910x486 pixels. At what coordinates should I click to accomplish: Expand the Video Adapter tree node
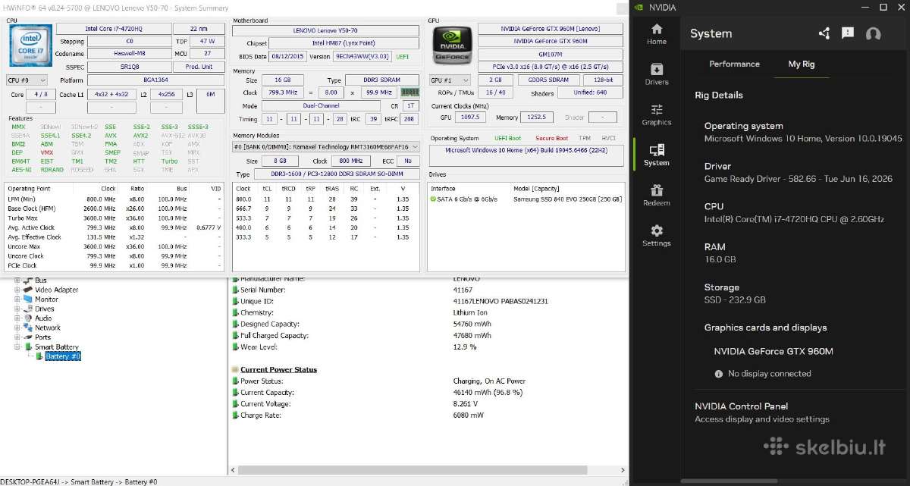tap(17, 290)
